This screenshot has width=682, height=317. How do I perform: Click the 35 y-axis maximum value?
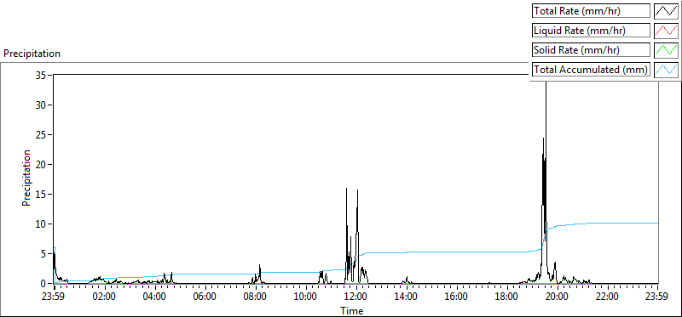point(42,75)
